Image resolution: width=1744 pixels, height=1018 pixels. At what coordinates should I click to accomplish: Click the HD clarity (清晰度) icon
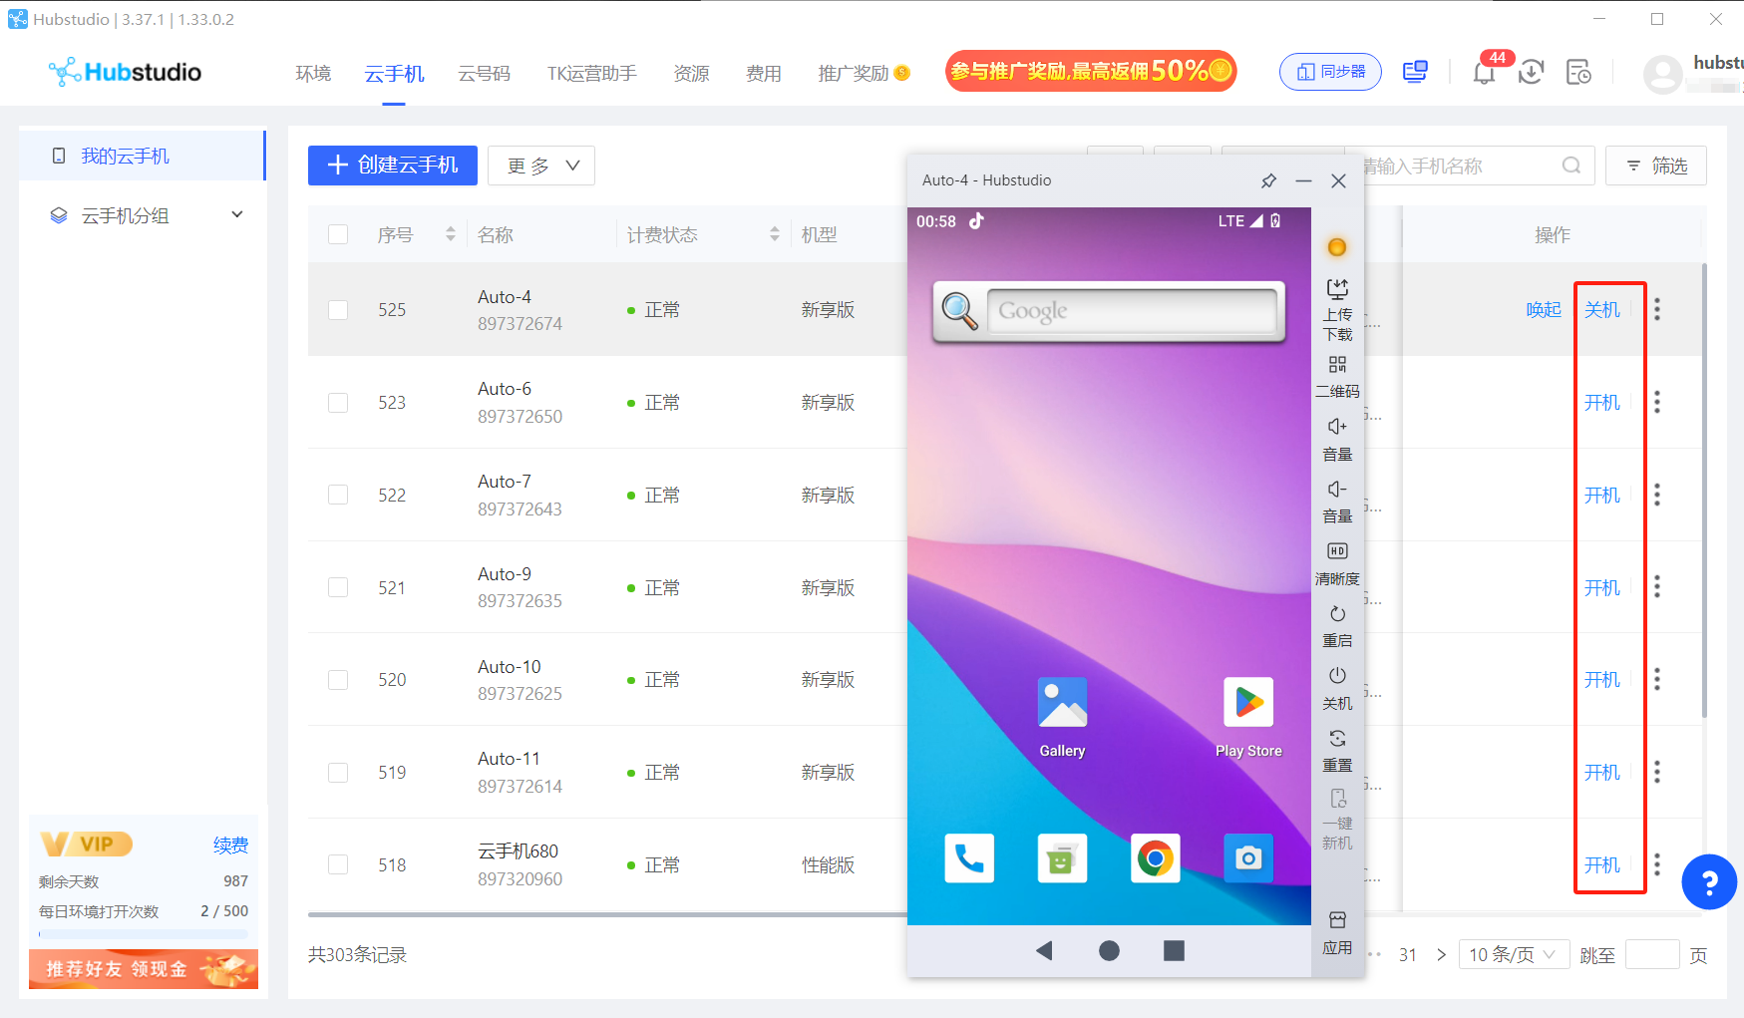click(x=1337, y=552)
